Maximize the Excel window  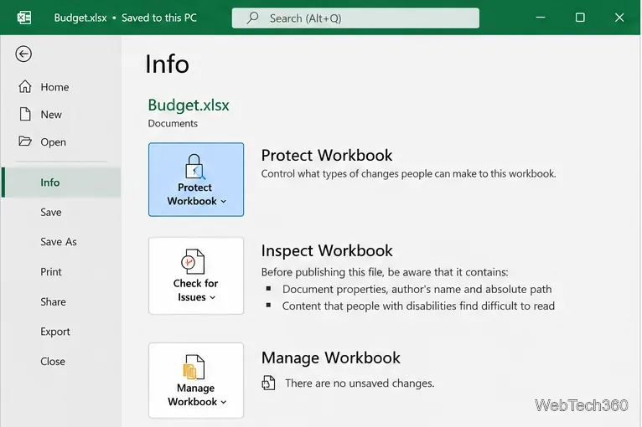[580, 18]
